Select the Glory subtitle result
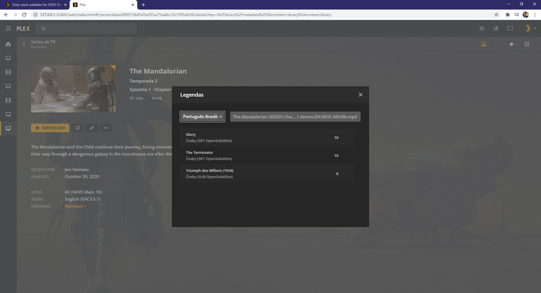Screen dimensions: 541x293 pos(267,137)
